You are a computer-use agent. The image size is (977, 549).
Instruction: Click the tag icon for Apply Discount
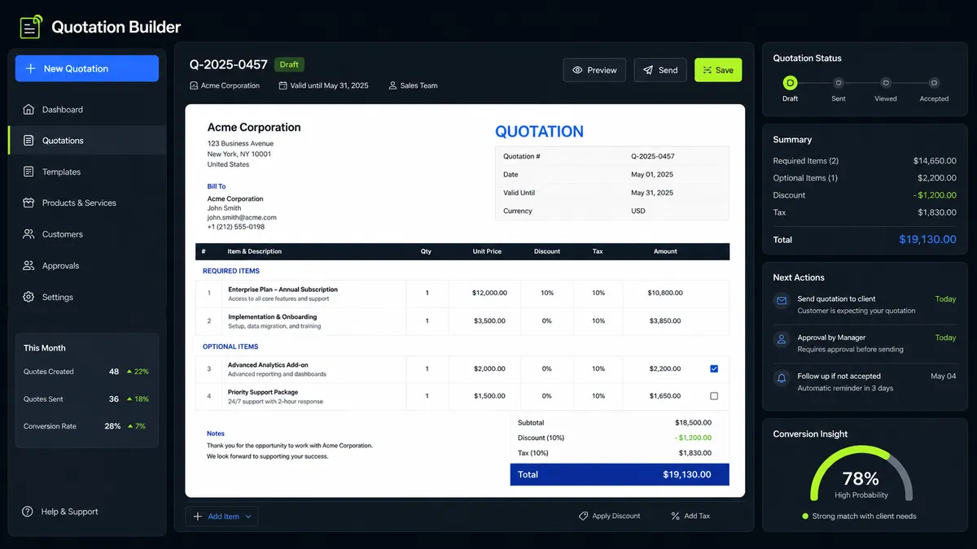pos(583,516)
